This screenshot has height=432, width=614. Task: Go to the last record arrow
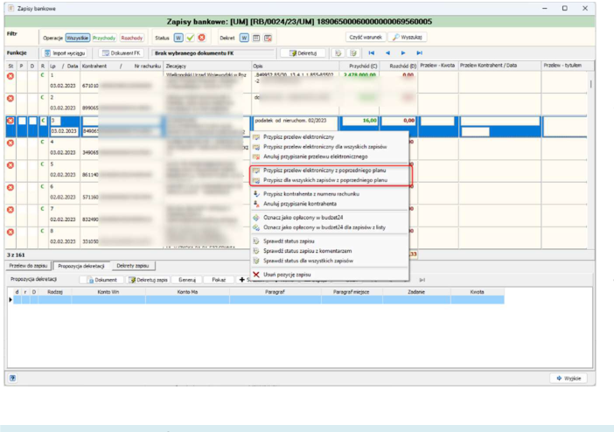(419, 52)
